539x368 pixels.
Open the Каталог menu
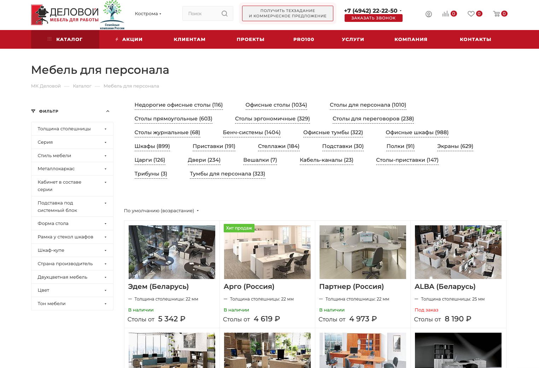(65, 39)
